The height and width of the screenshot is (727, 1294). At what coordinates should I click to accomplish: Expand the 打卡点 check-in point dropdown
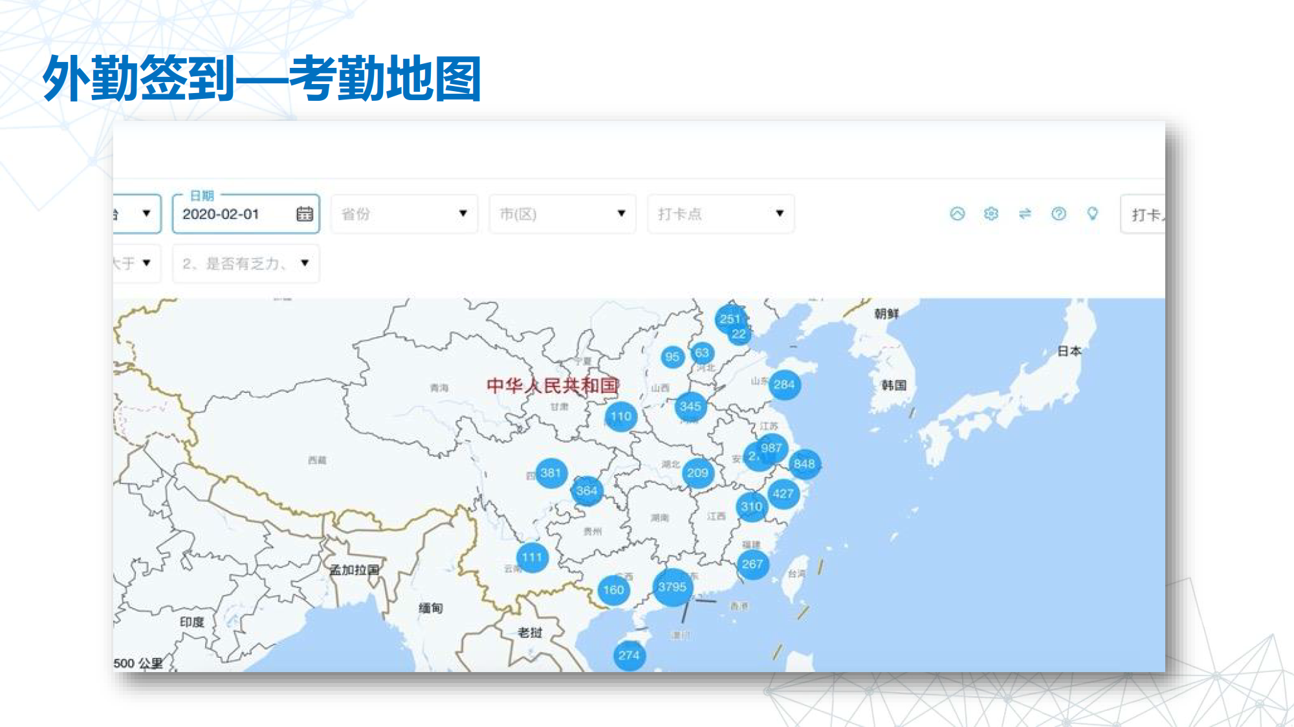pos(721,214)
